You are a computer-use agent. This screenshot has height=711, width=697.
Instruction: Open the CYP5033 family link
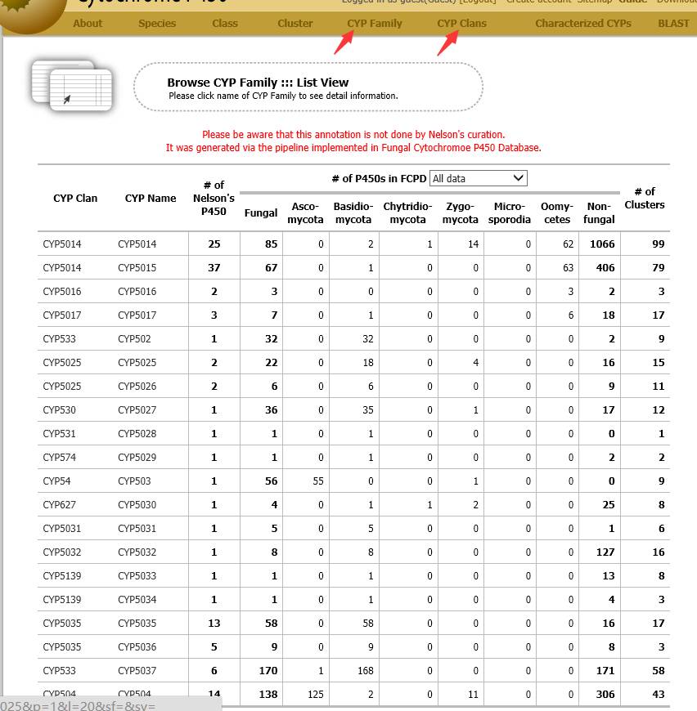[x=137, y=576]
